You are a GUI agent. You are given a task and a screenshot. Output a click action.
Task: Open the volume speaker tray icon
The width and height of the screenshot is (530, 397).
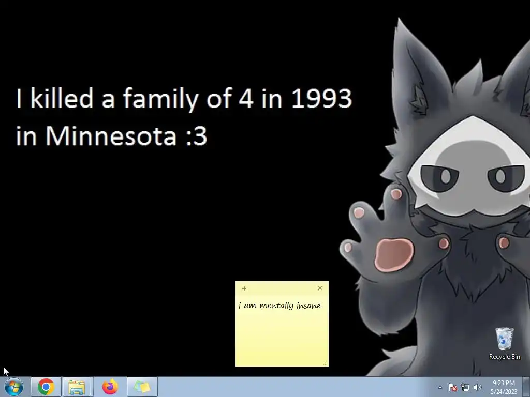click(x=478, y=387)
